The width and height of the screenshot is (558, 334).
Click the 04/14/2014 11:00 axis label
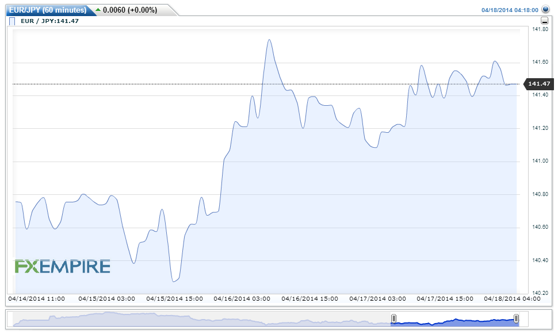tap(37, 299)
